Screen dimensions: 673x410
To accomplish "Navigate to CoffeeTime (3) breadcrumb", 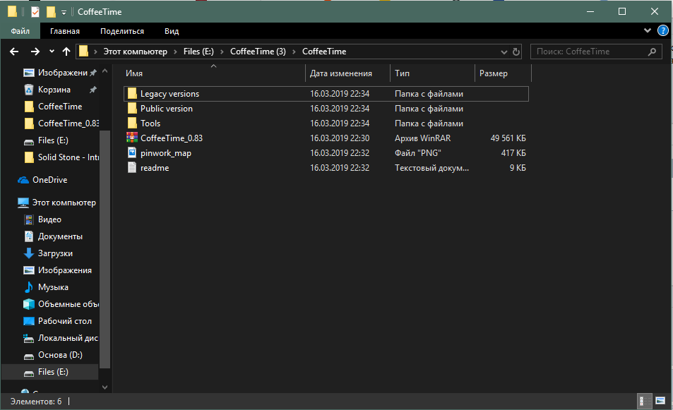I will tap(258, 52).
